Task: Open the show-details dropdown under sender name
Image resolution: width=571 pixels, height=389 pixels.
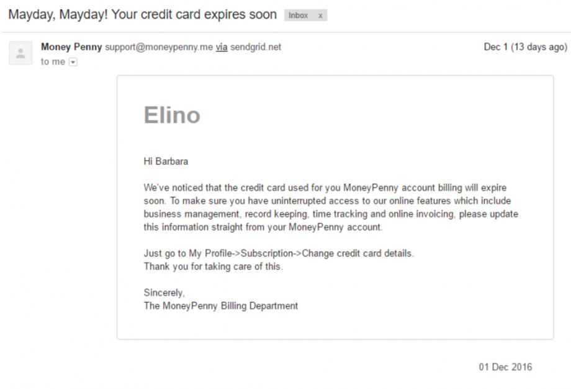Action: [73, 62]
